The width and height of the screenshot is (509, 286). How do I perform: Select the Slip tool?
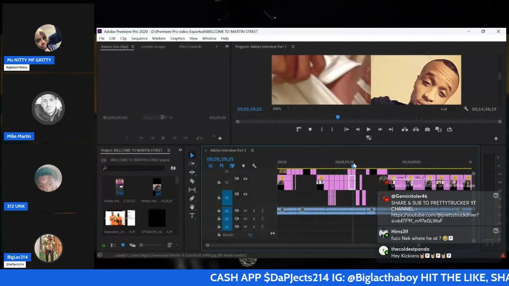point(192,189)
